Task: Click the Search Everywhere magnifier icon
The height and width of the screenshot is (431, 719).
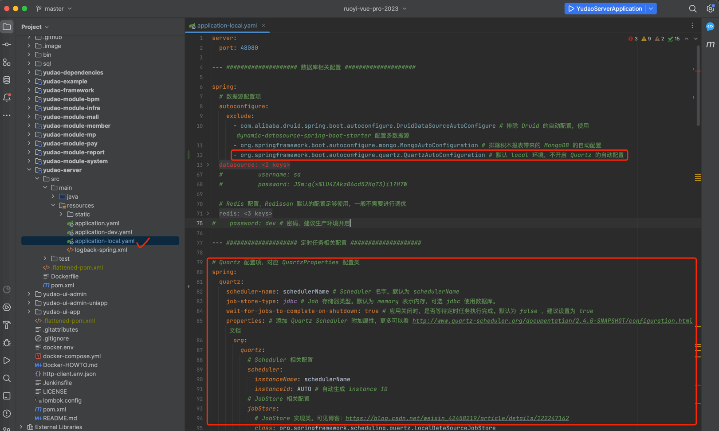Action: coord(692,9)
